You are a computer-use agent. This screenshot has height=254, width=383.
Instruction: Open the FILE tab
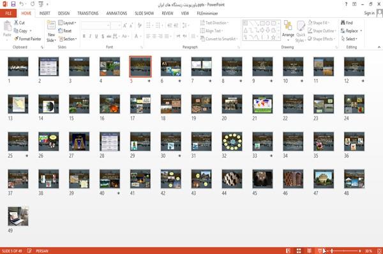tap(8, 13)
